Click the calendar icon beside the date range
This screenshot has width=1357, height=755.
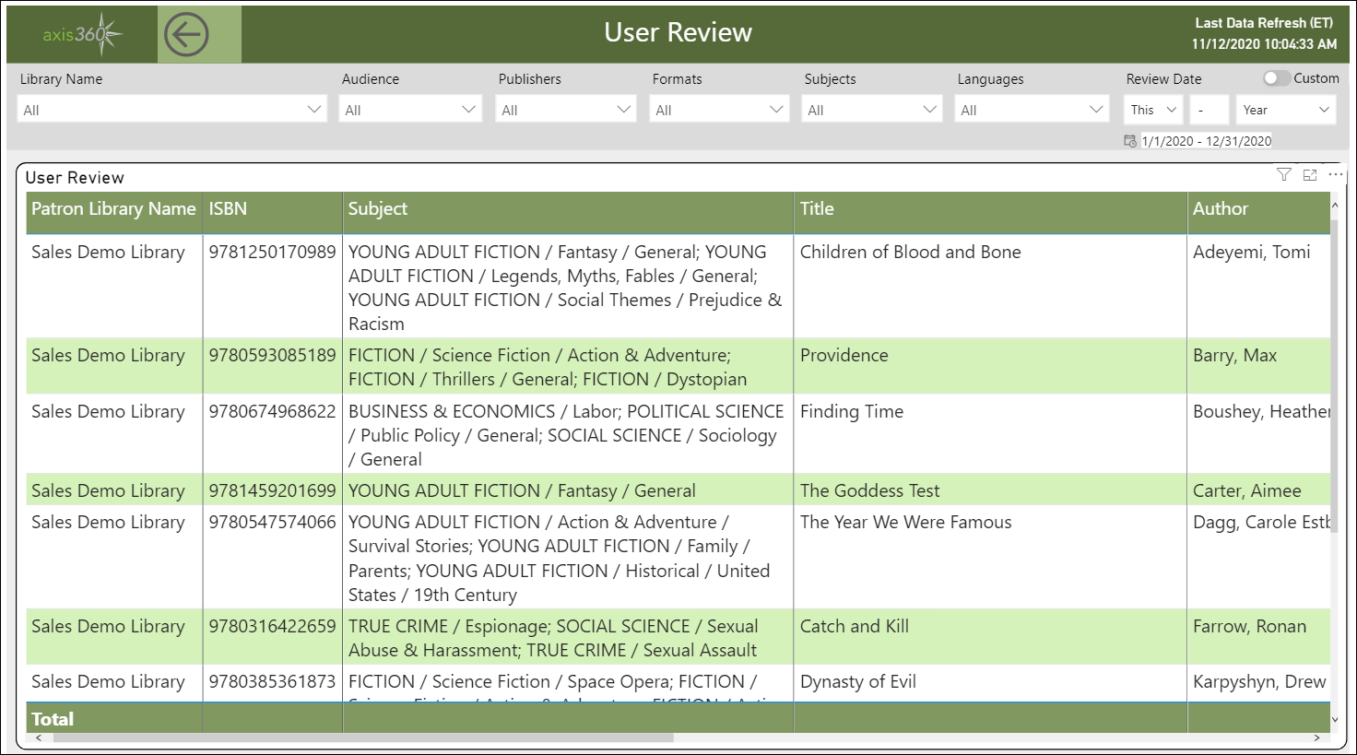point(1129,140)
